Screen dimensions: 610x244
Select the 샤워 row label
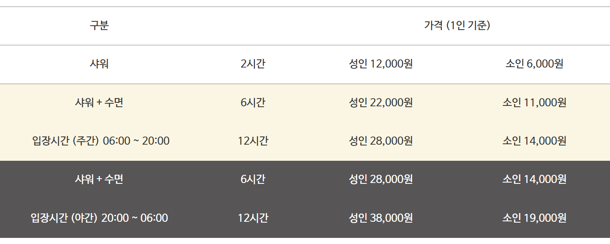click(x=99, y=64)
